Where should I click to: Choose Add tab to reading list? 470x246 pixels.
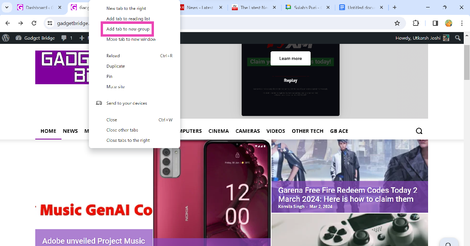[x=128, y=19]
